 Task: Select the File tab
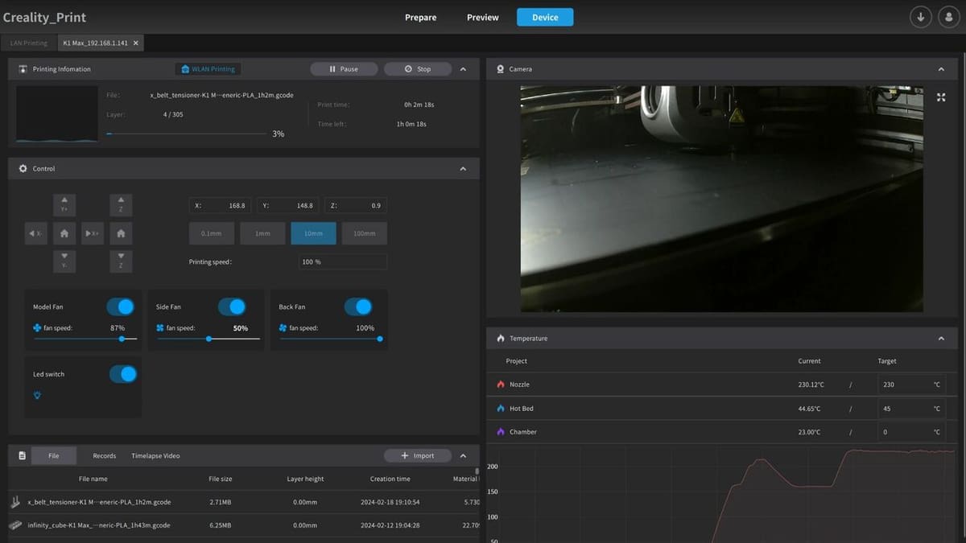pos(54,456)
